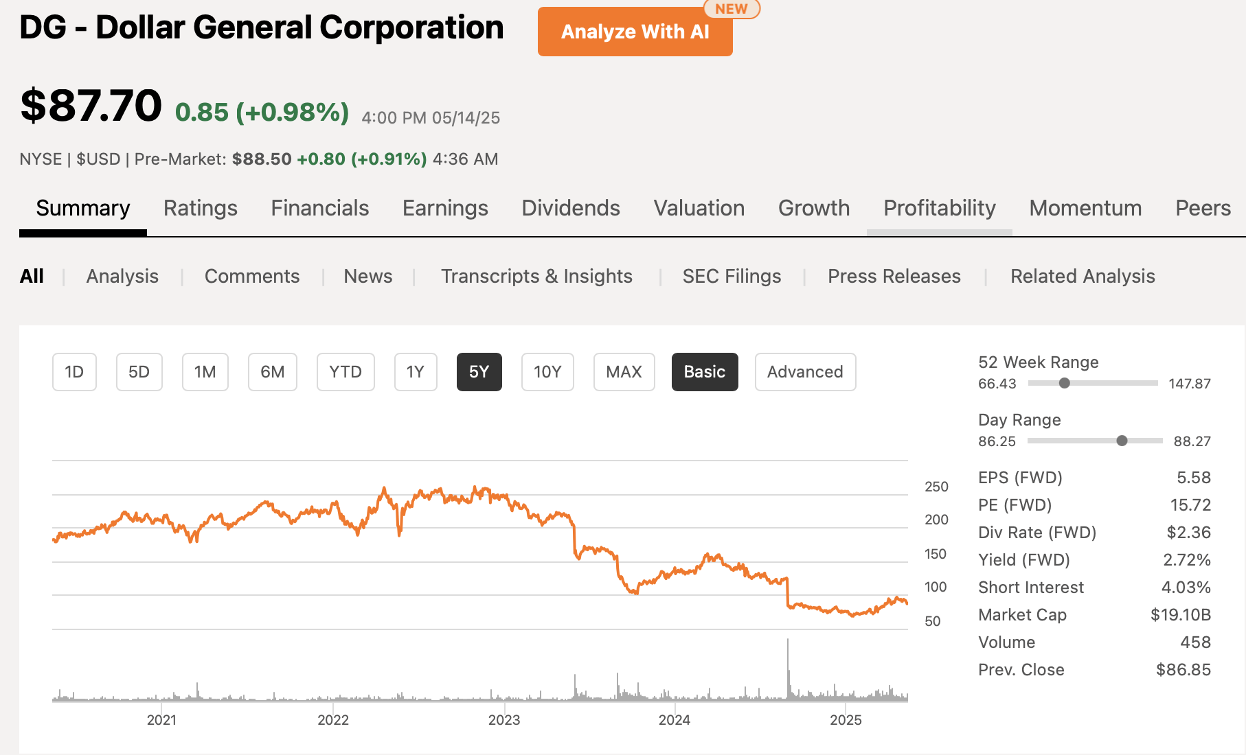Screen dimensions: 1246x755
Task: Open Transcripts & Insights
Action: (x=537, y=276)
